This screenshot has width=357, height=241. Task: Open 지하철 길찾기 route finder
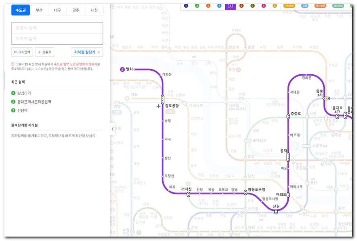tap(87, 52)
